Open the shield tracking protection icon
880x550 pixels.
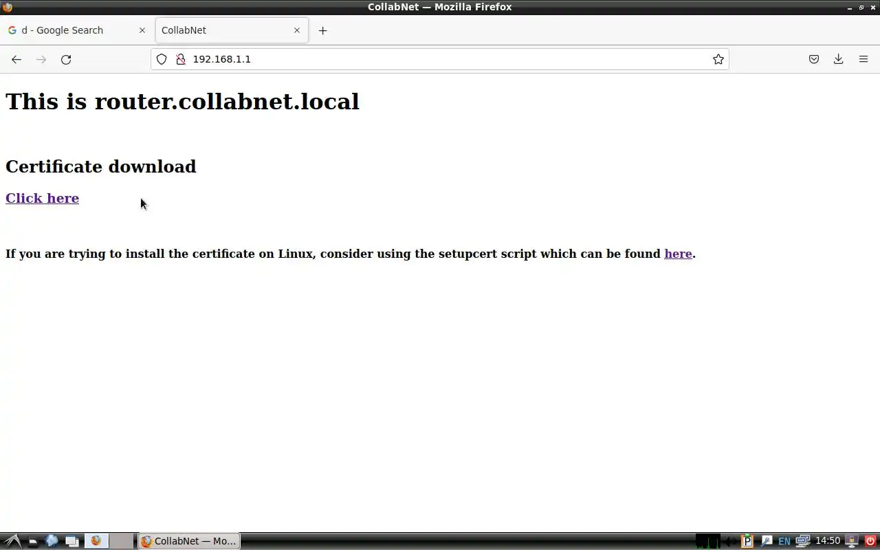tap(162, 59)
